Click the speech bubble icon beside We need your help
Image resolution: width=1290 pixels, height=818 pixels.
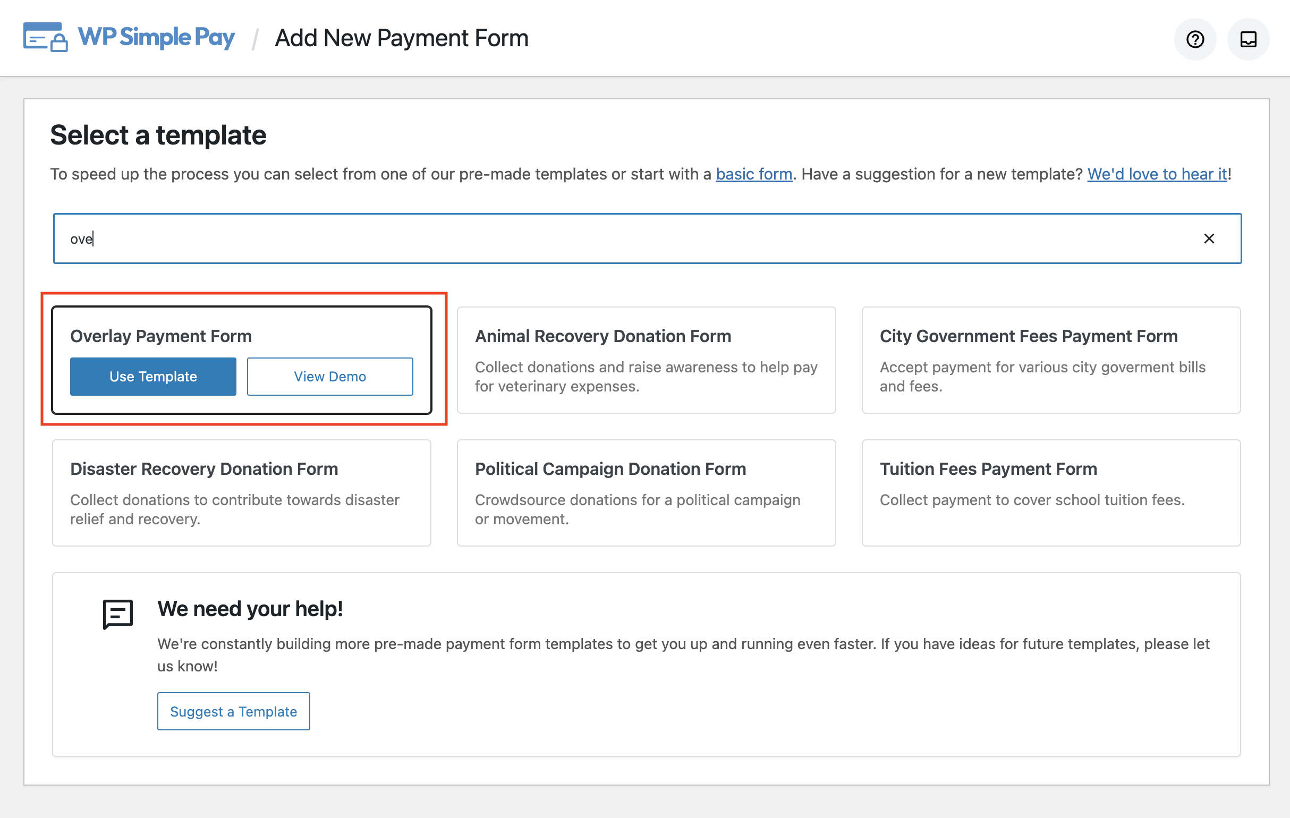click(117, 615)
